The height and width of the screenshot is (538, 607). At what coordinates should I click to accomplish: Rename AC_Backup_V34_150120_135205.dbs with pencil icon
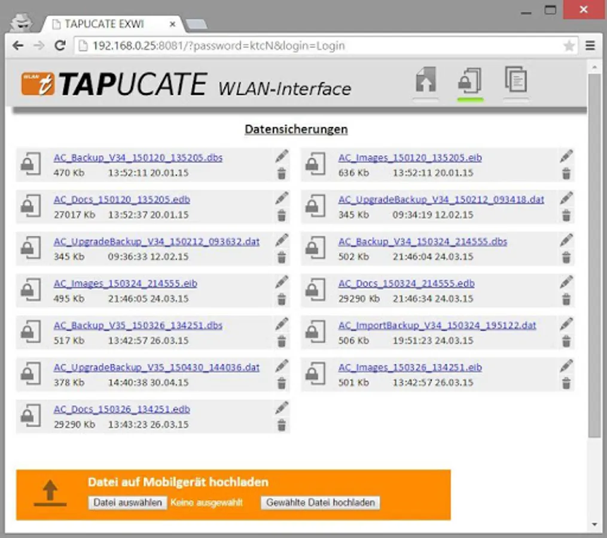[282, 156]
